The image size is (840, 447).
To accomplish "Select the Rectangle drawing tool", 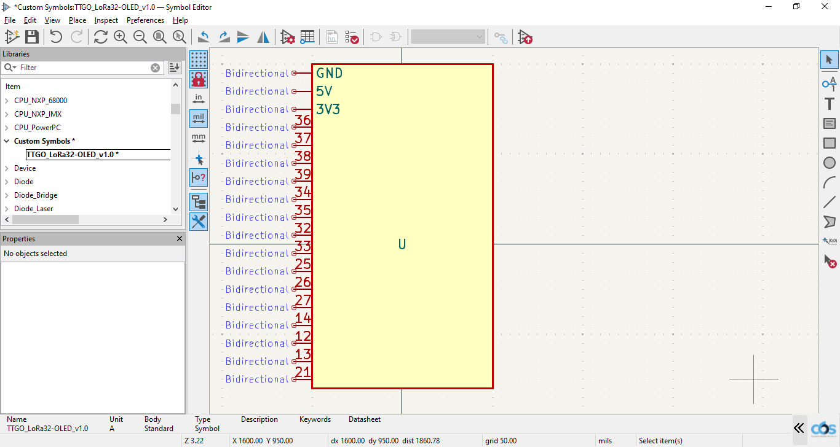I will point(829,143).
